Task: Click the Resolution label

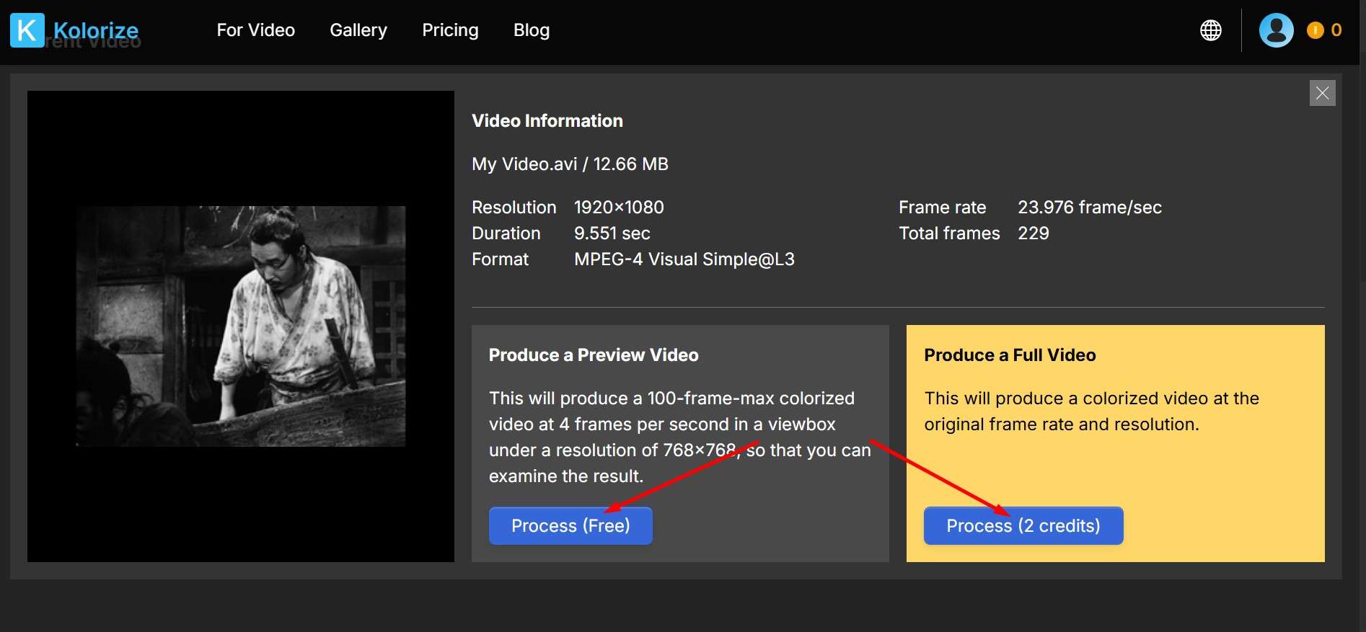Action: 514,208
